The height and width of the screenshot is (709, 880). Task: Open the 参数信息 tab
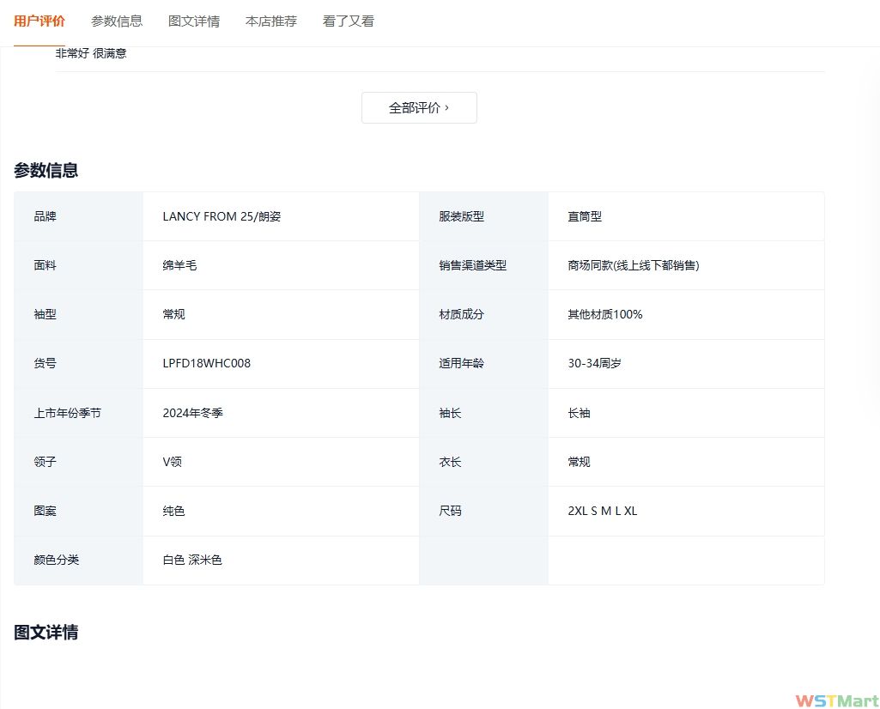pos(117,21)
